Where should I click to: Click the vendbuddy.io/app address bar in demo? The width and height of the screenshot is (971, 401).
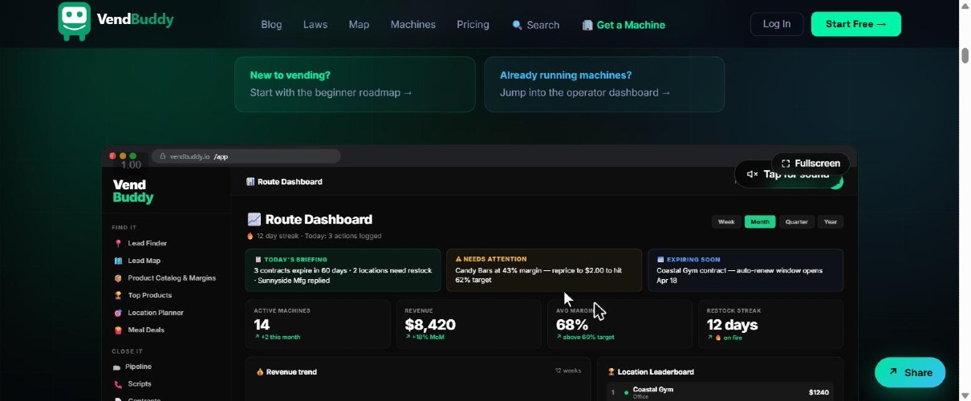246,156
